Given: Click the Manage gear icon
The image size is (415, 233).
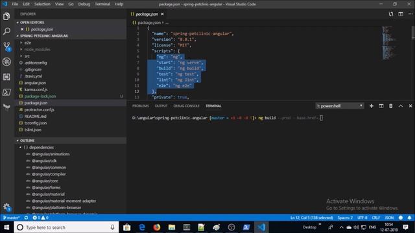Looking at the screenshot, I should (6, 207).
